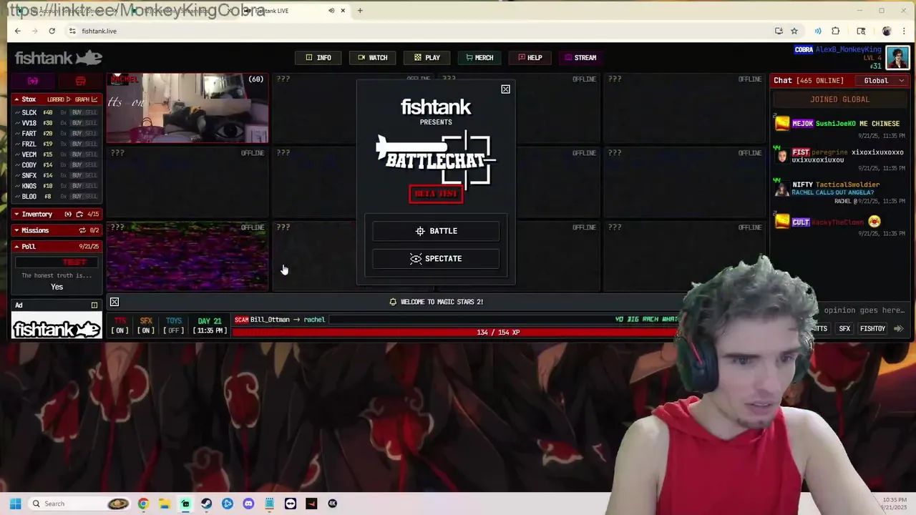The width and height of the screenshot is (916, 515).
Task: Open the Global chat room dropdown
Action: click(881, 81)
